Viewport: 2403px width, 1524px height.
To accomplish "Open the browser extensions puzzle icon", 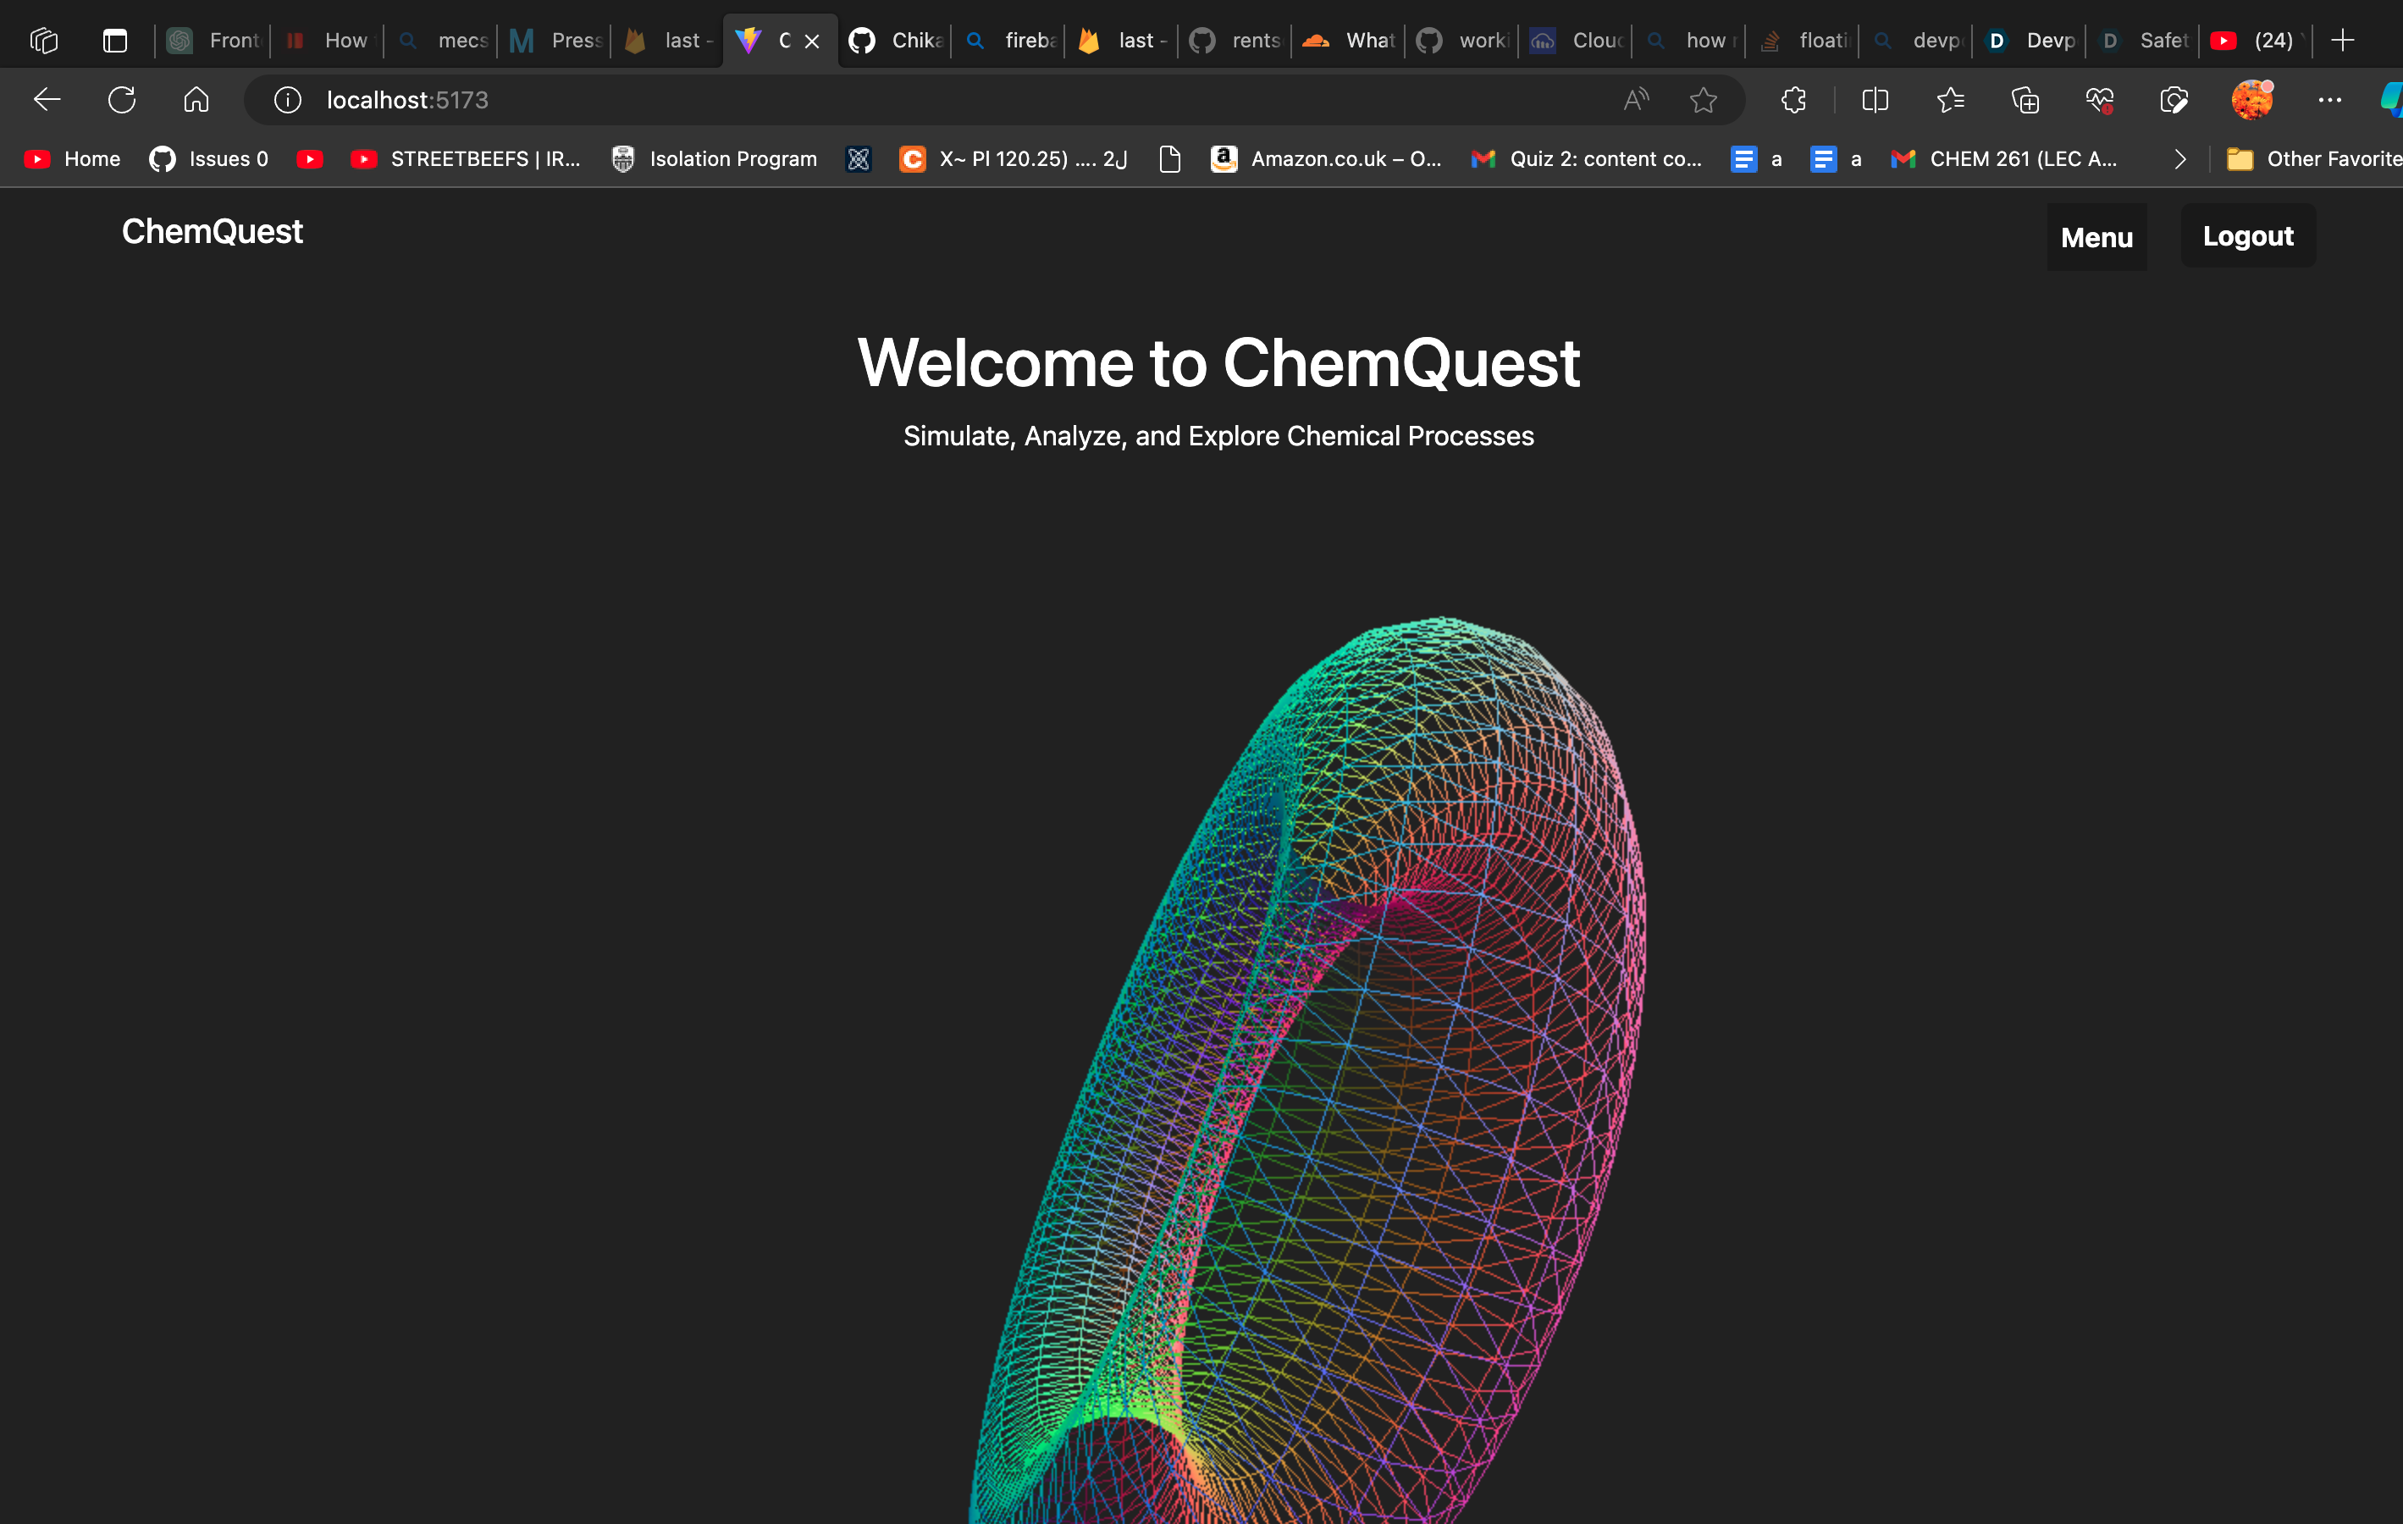I will point(1793,100).
